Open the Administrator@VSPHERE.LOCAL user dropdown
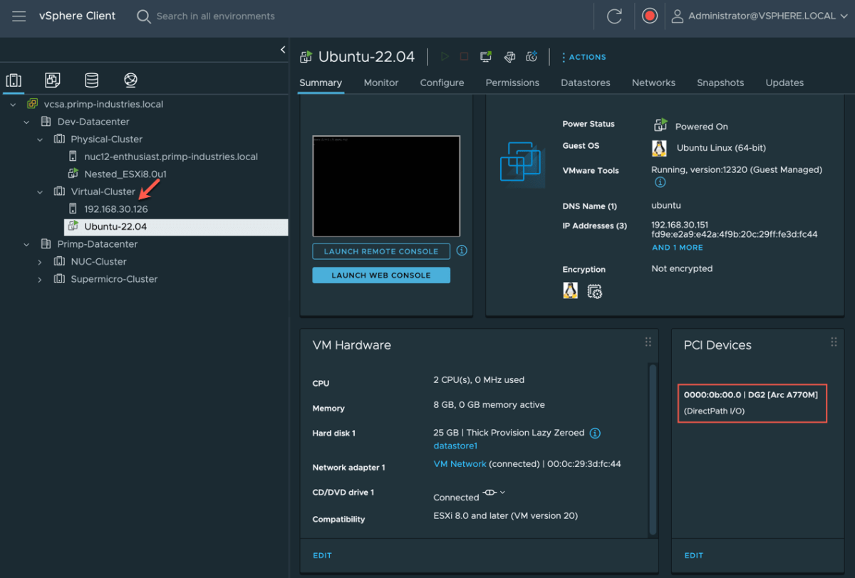This screenshot has height=578, width=855. click(759, 15)
